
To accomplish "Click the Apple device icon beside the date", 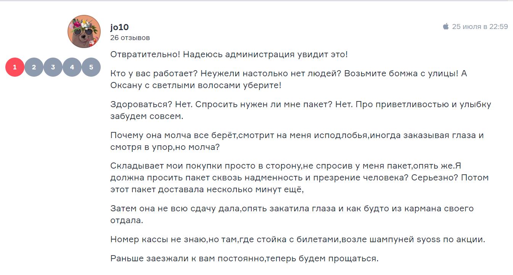I will pyautogui.click(x=445, y=27).
